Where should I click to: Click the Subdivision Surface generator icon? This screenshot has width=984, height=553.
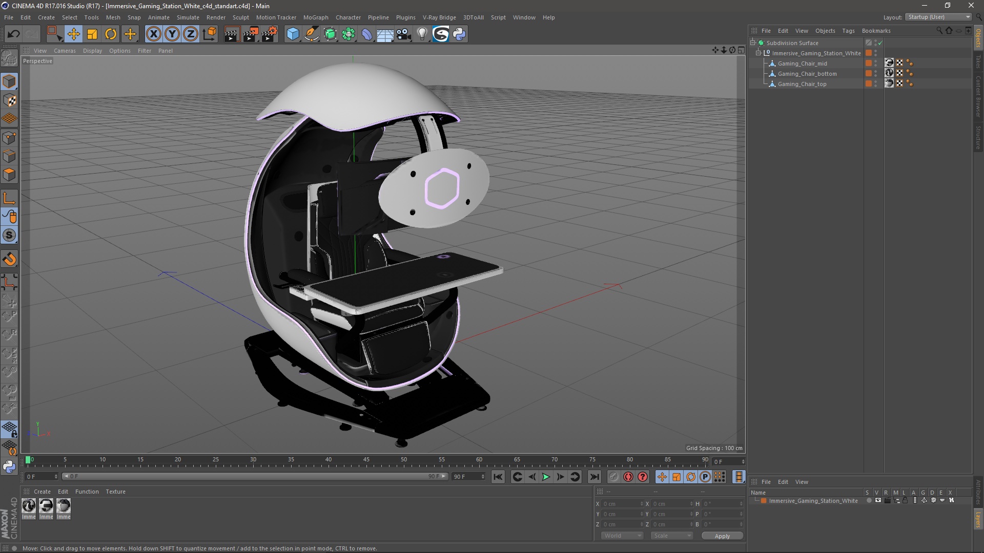point(330,34)
